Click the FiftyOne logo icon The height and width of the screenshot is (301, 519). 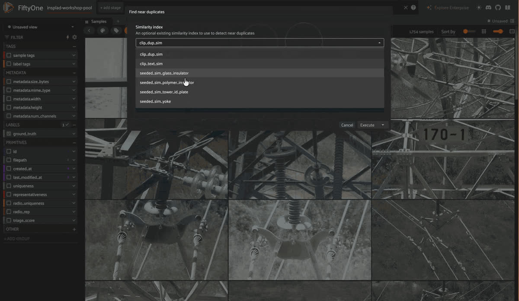click(x=9, y=7)
